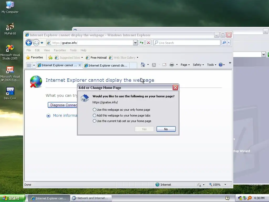269x202 pixels.
Task: Expand the address bar URL history dropdown
Action: [x=135, y=43]
